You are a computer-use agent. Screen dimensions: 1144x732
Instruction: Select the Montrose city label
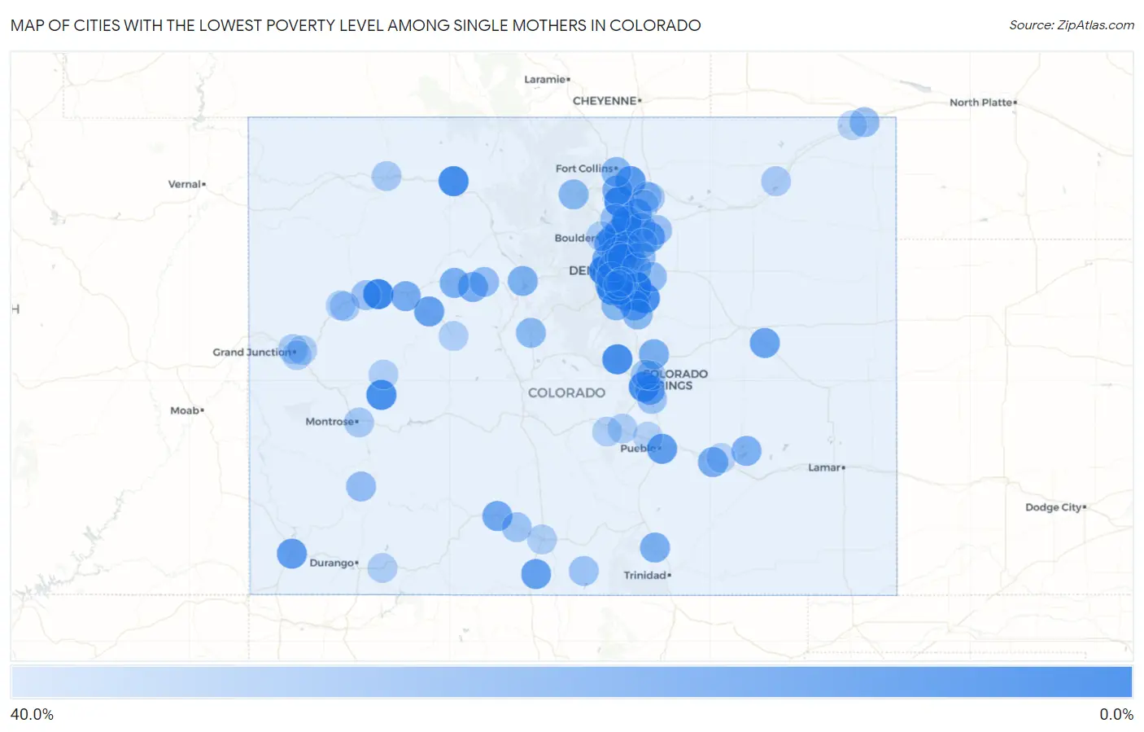point(330,422)
